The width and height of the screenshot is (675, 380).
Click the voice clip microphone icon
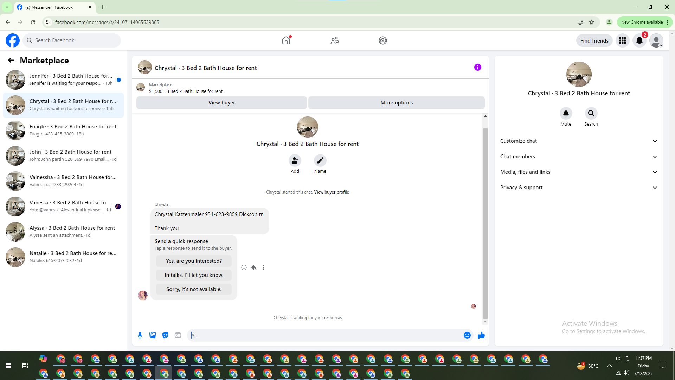[140, 335]
